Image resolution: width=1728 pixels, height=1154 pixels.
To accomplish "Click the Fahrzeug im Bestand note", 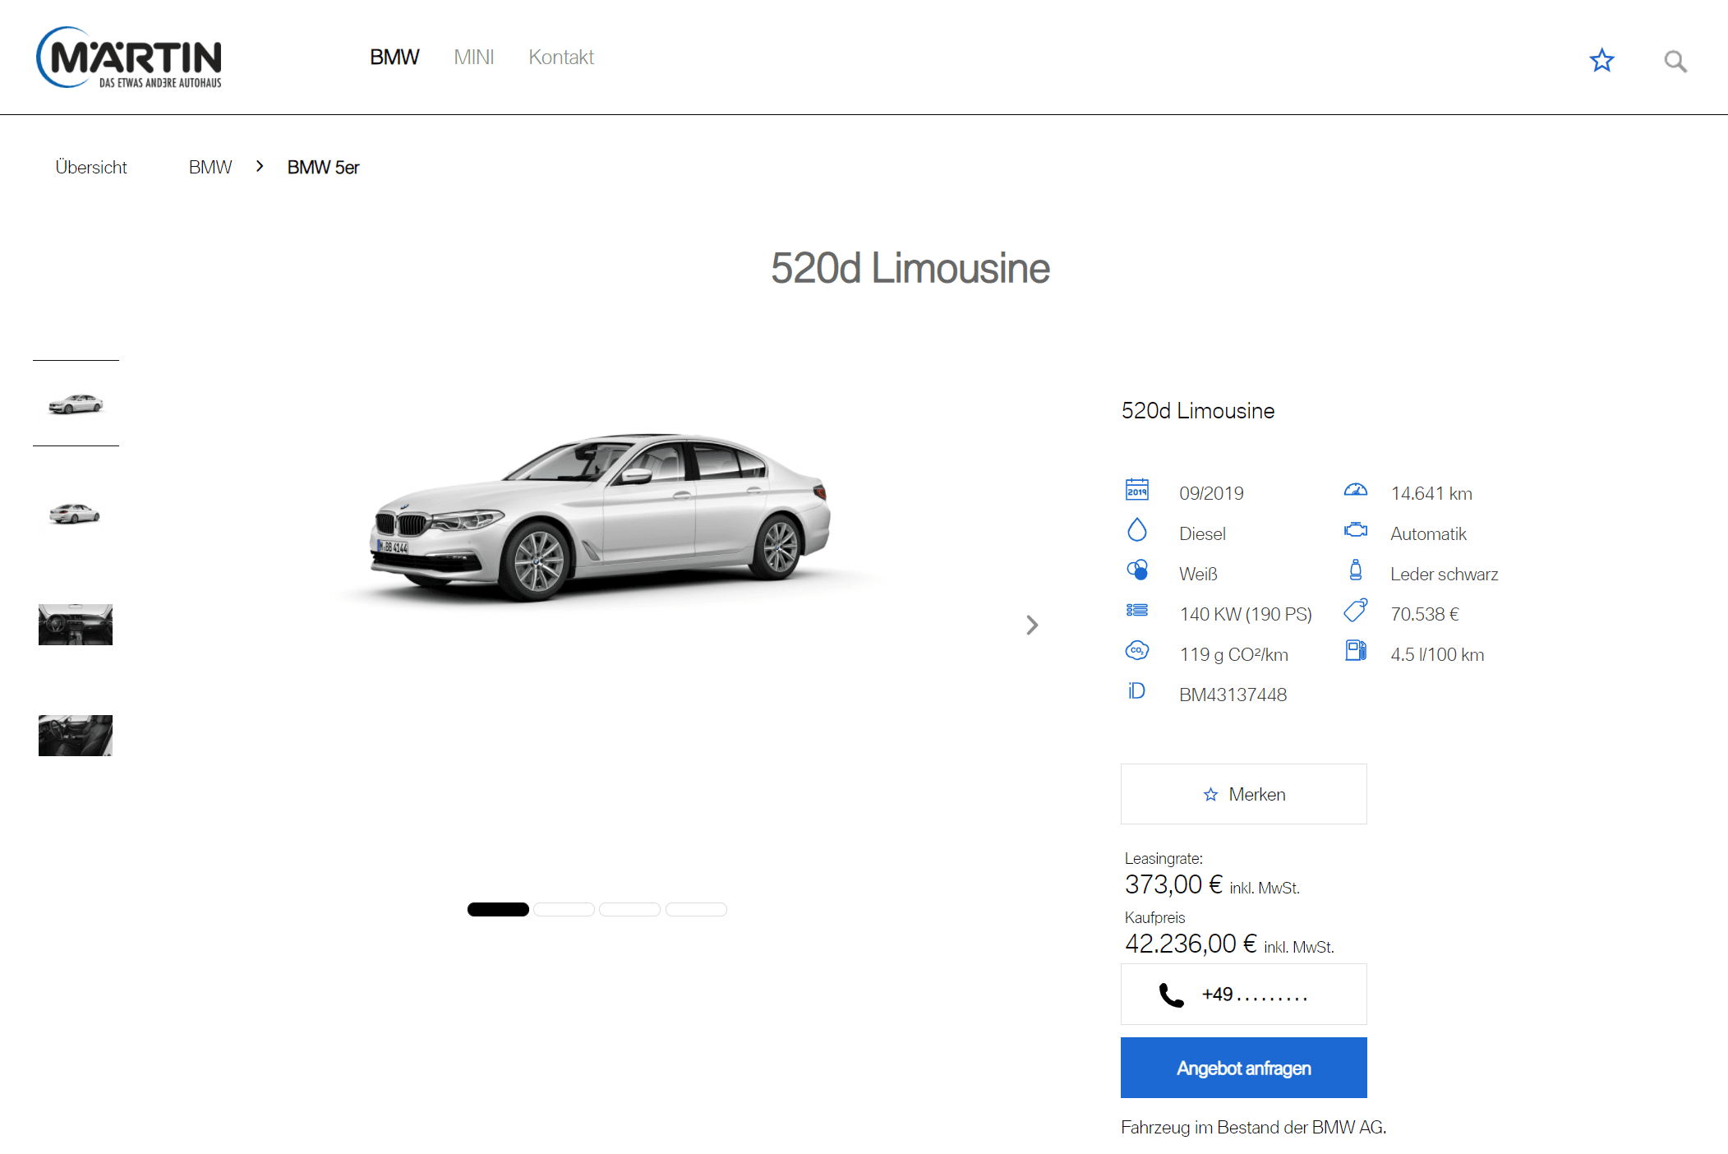I will (x=1253, y=1127).
